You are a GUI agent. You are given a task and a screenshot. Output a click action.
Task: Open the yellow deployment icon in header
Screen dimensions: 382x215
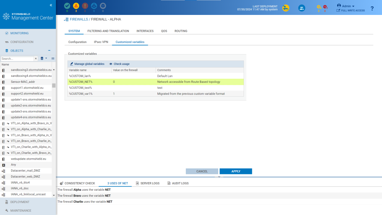click(286, 8)
